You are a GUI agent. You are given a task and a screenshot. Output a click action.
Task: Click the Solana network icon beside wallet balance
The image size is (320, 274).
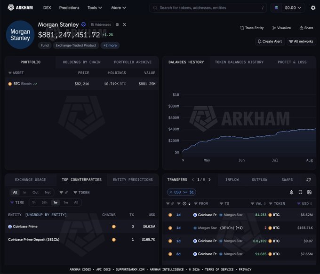point(276,8)
